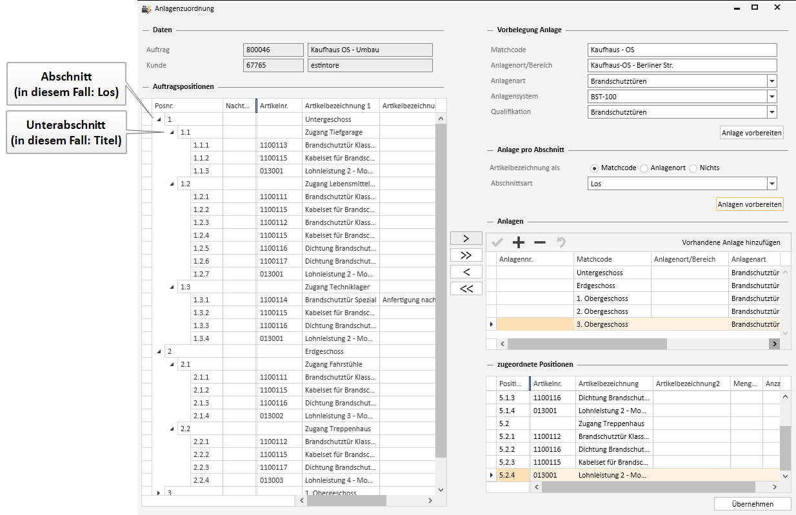This screenshot has height=515, width=796.
Task: Click the Anlage vorbereiten button
Action: (x=751, y=133)
